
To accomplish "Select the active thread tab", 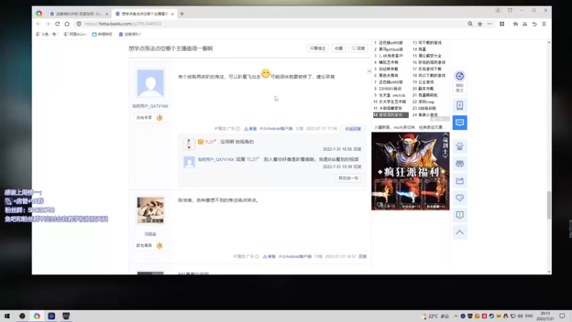I will 144,14.
